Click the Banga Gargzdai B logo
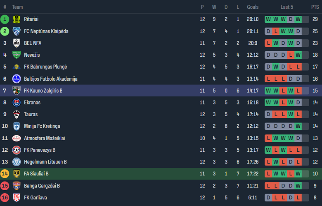The image size is (322, 206). point(17,186)
